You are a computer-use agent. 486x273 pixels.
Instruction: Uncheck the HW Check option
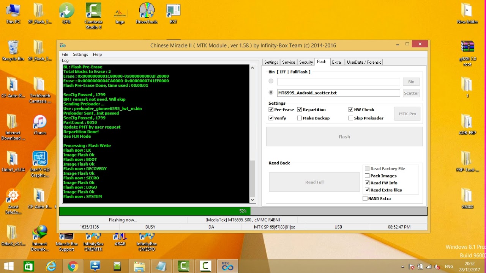click(351, 110)
